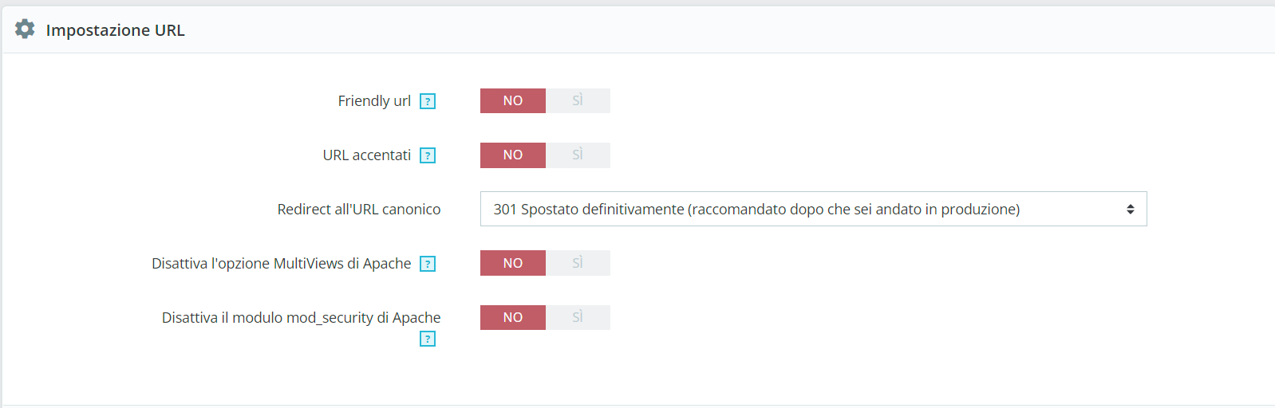Show help for mod_security di Apache

pyautogui.click(x=428, y=339)
